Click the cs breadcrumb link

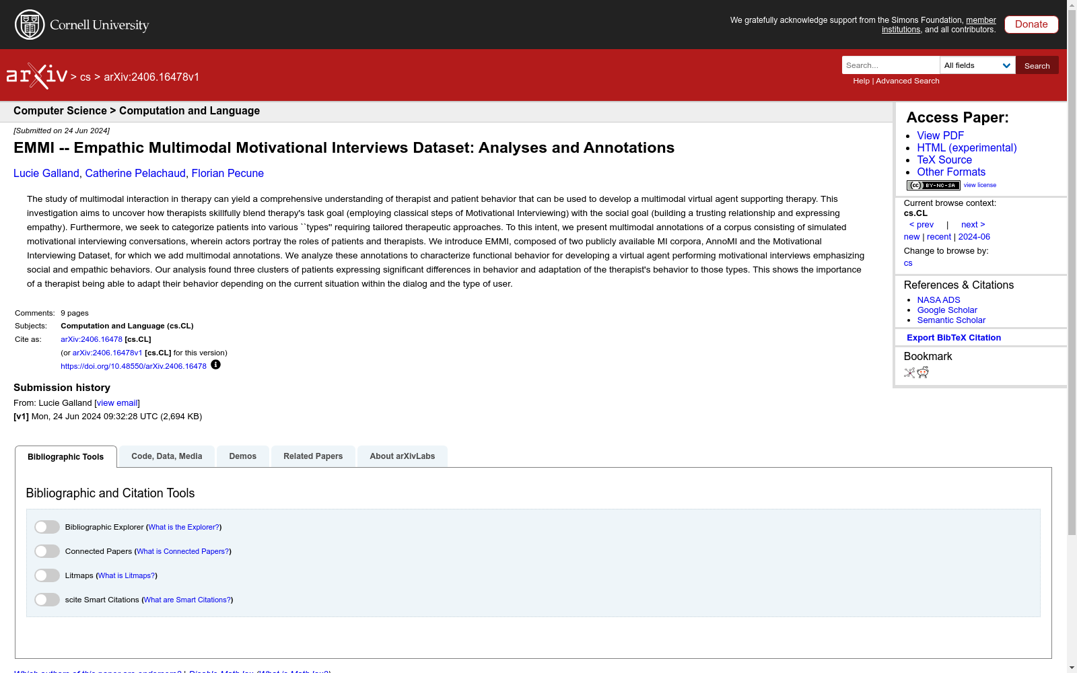pyautogui.click(x=85, y=77)
